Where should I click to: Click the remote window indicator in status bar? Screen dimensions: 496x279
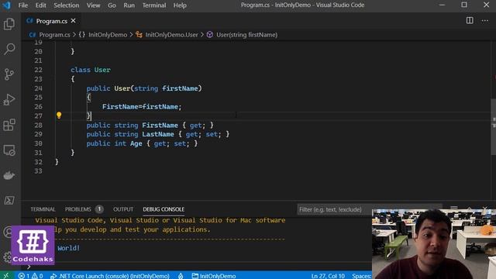(x=6, y=276)
